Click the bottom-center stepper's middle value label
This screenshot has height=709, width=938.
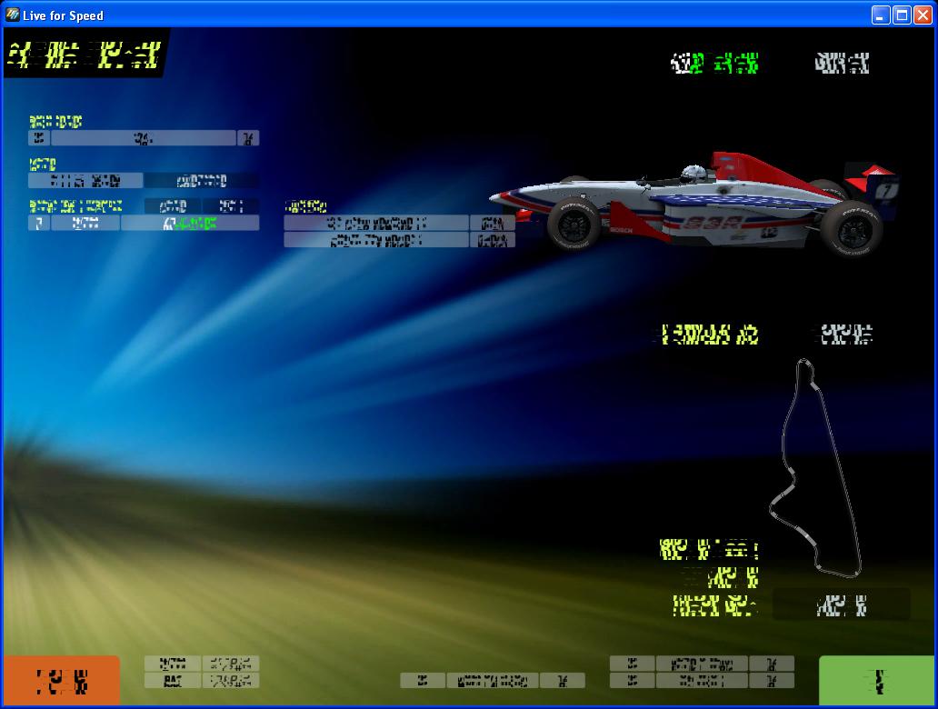click(x=493, y=680)
